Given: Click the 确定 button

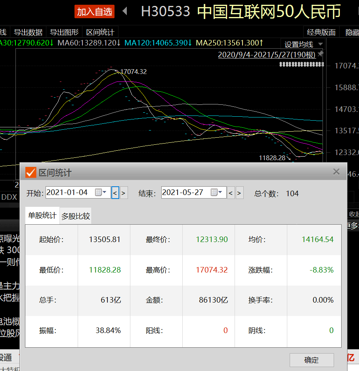Looking at the screenshot, I should tap(311, 360).
